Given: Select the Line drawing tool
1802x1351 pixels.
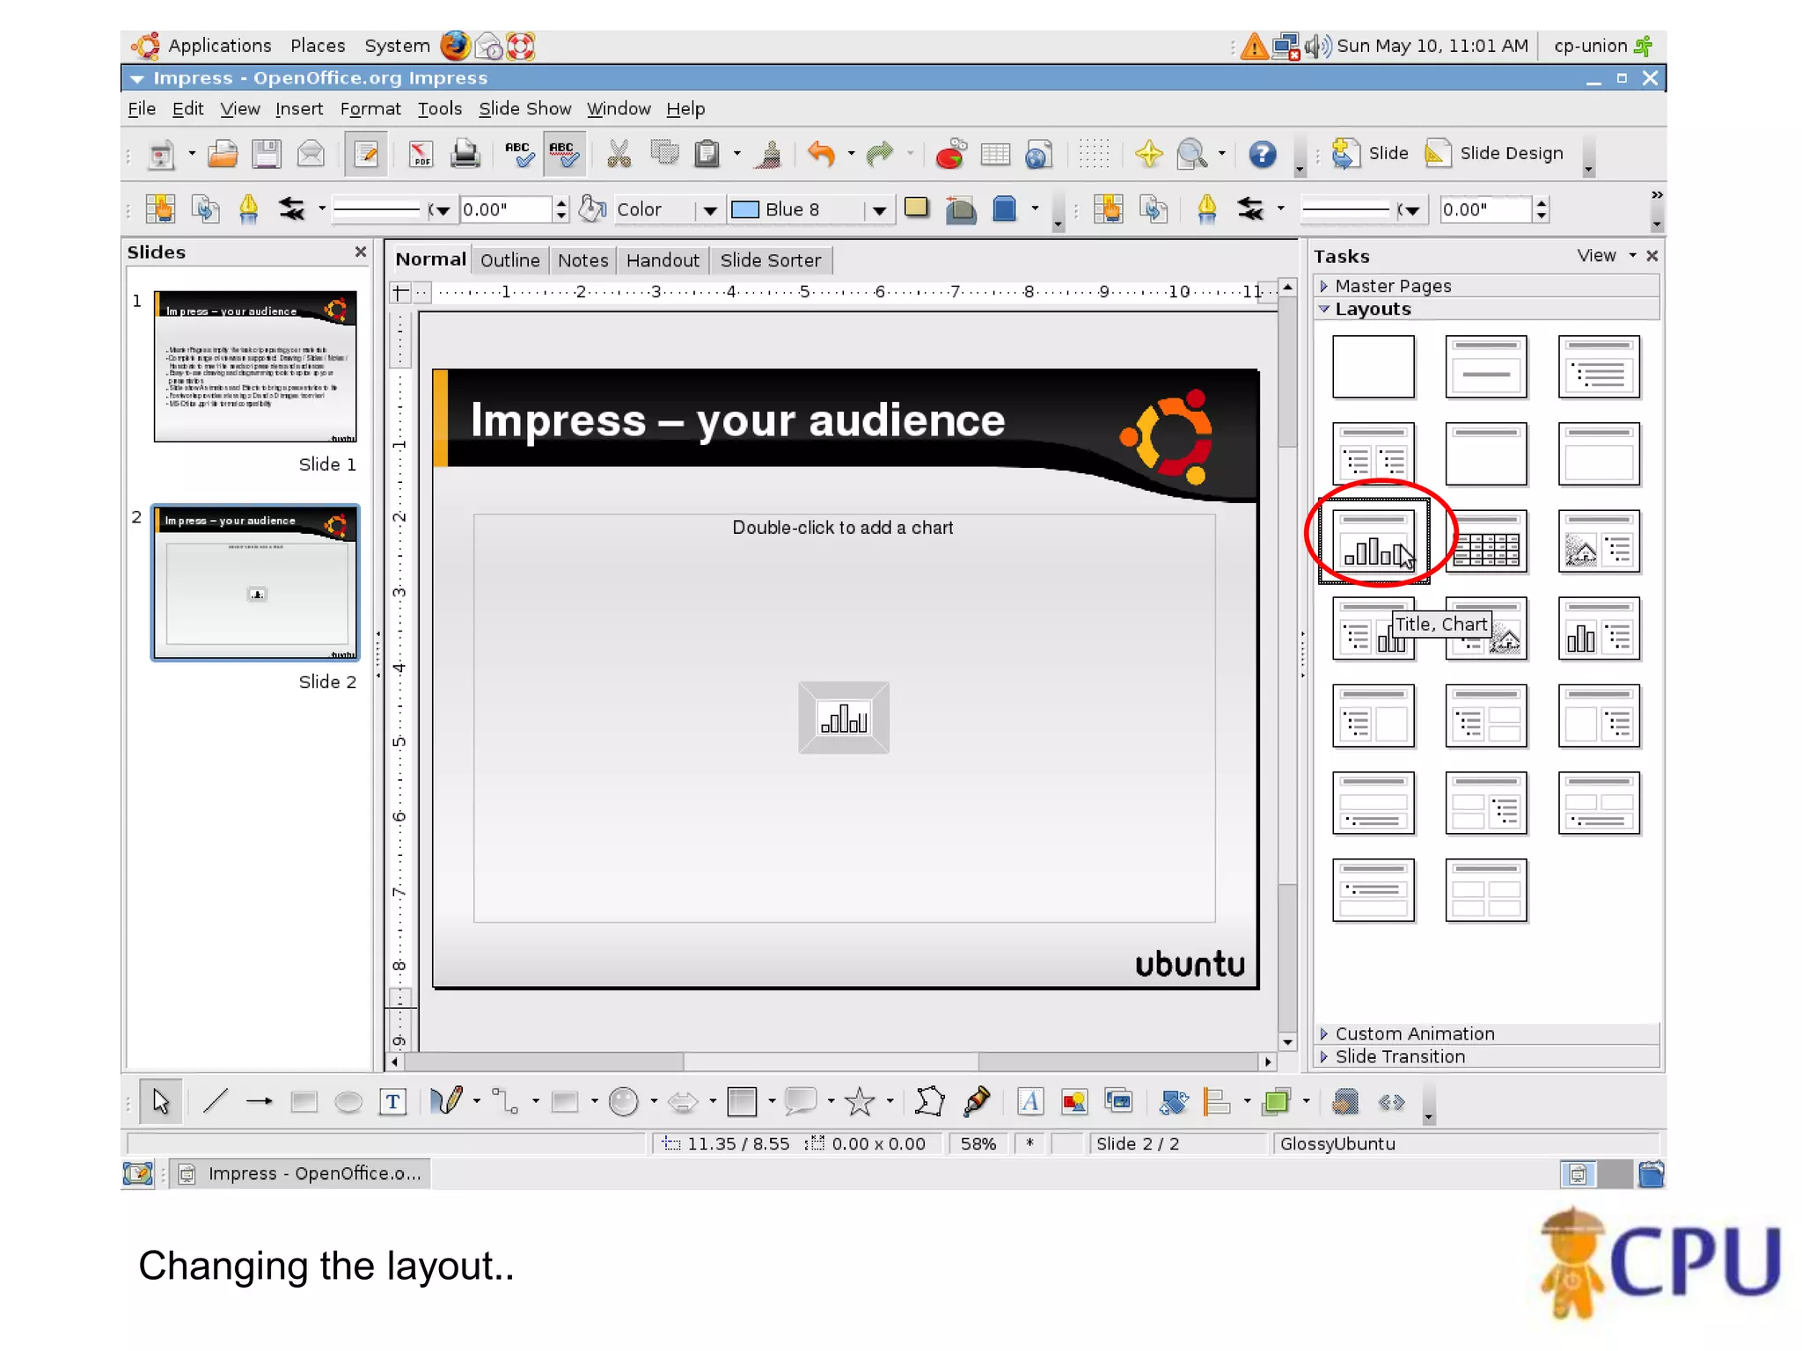Looking at the screenshot, I should click(x=215, y=1101).
